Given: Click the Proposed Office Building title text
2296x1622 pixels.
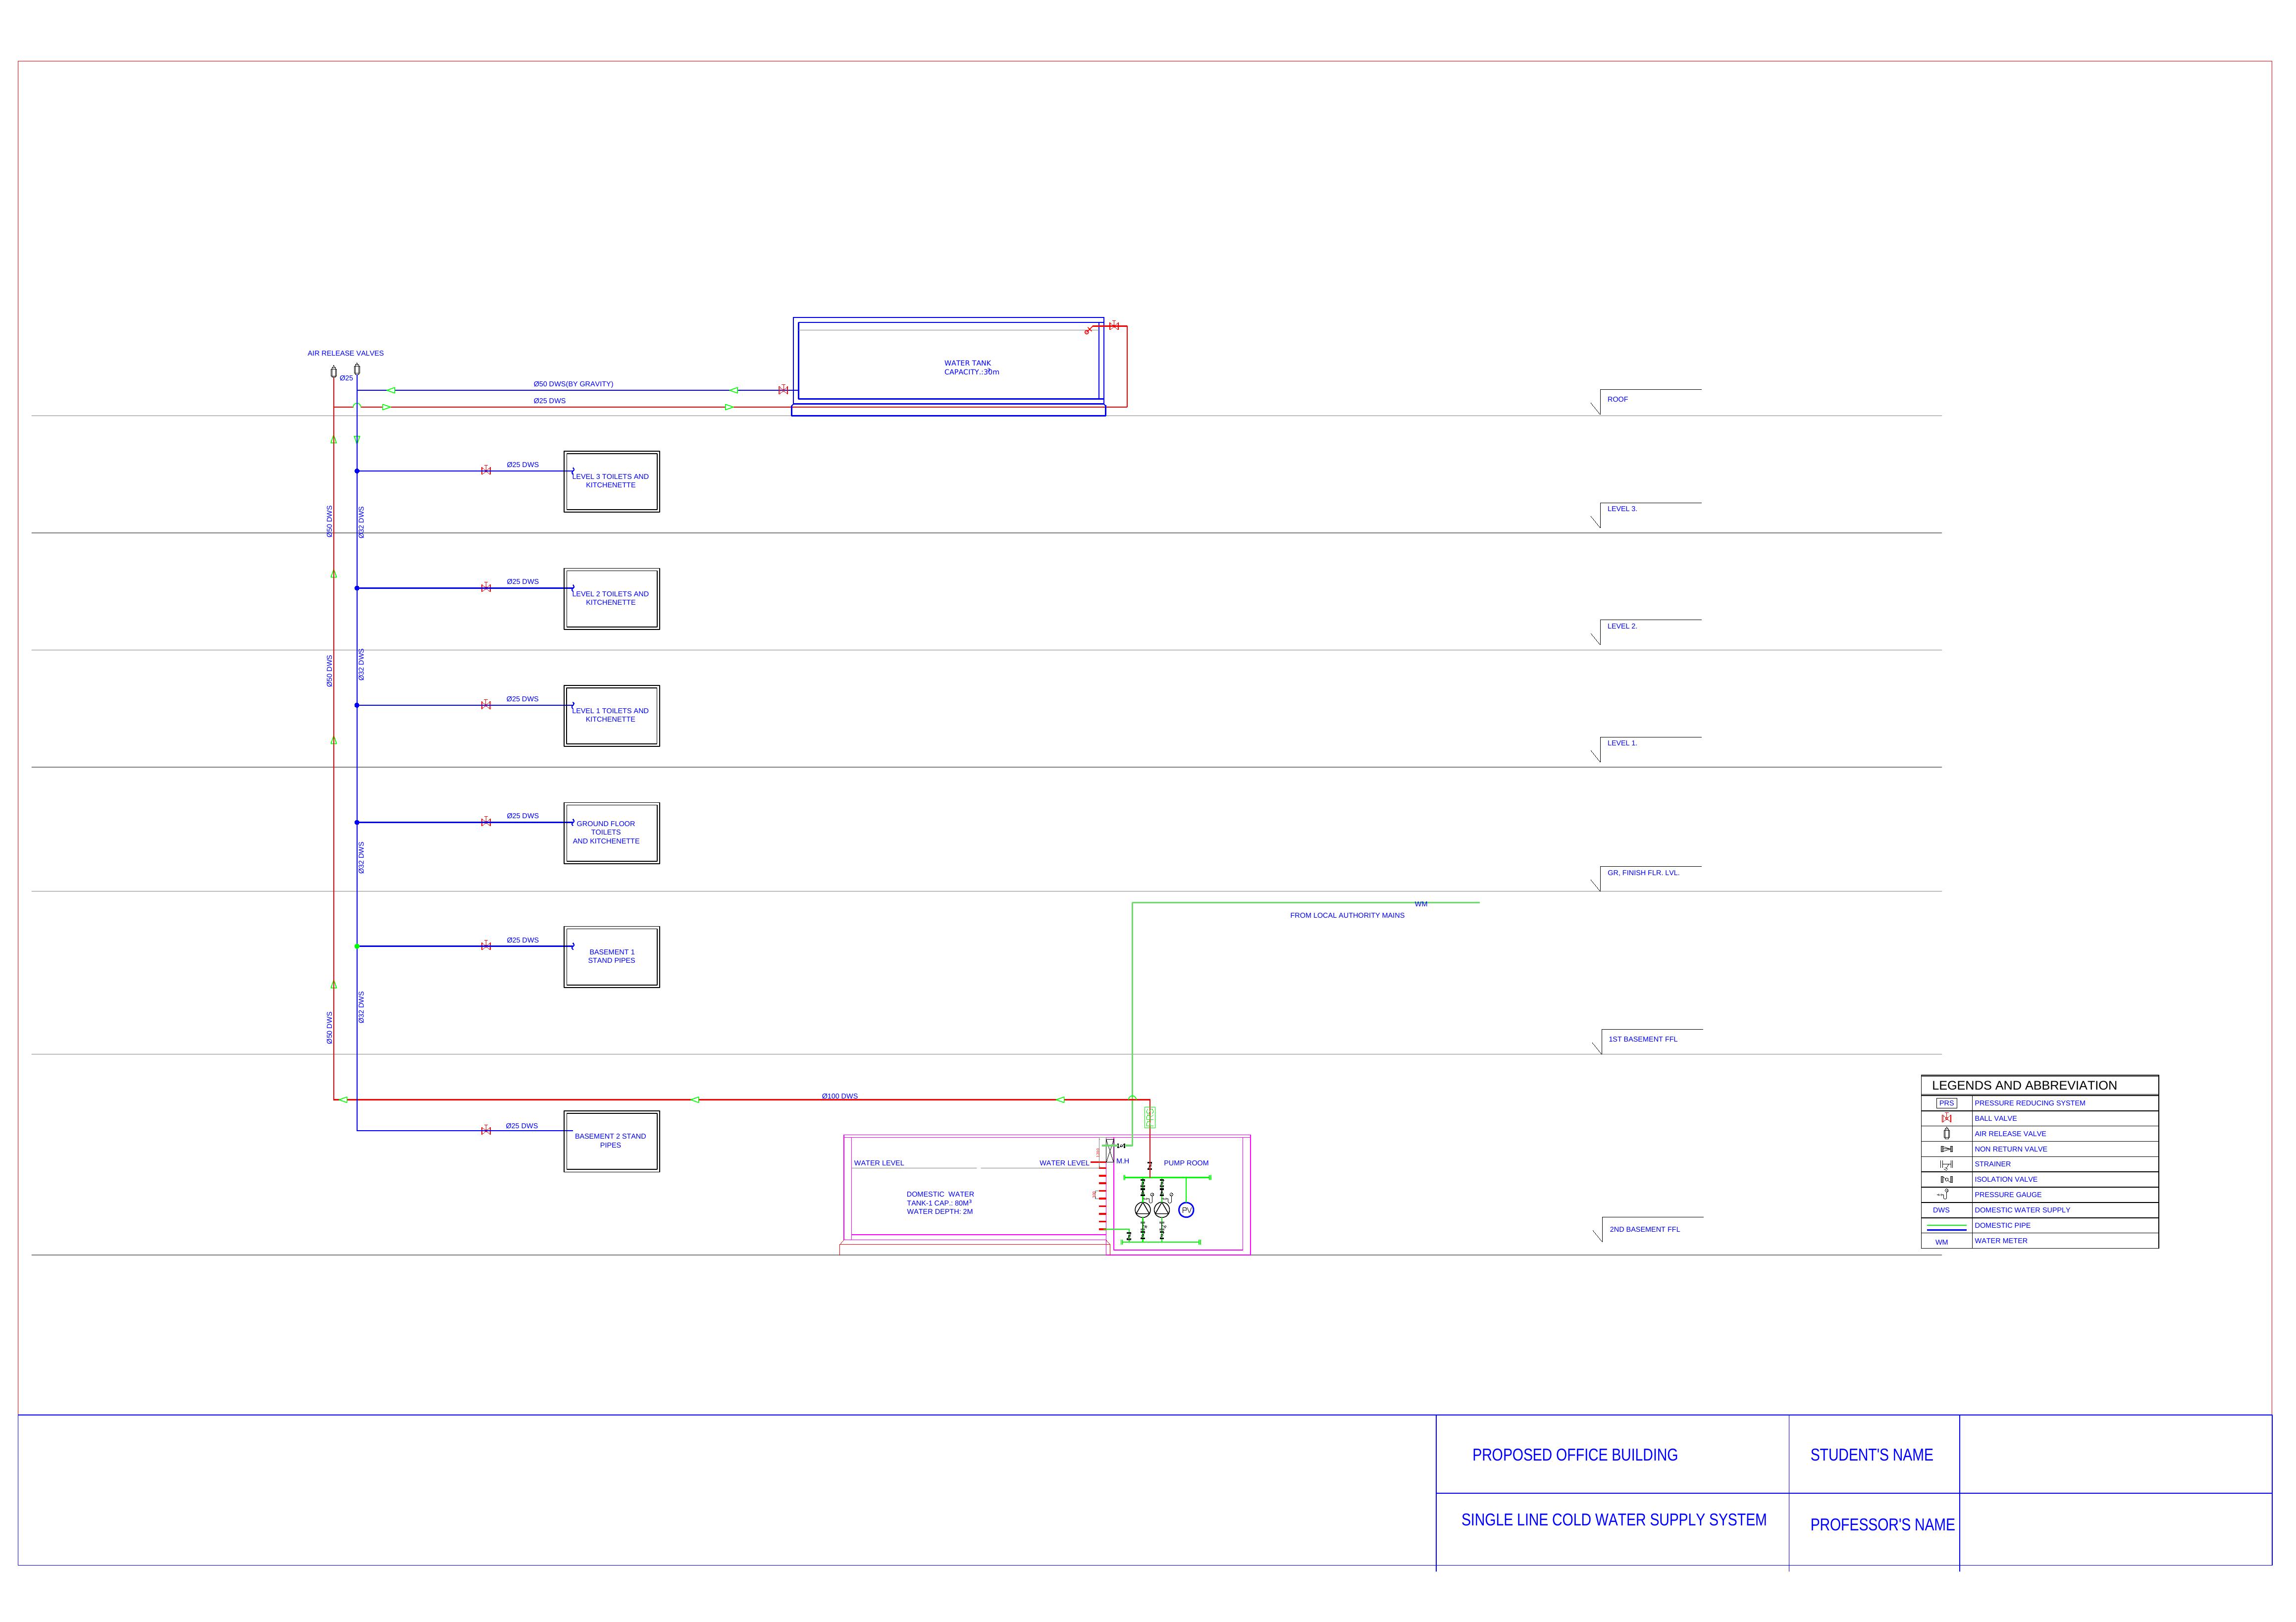Looking at the screenshot, I should (x=1574, y=1455).
